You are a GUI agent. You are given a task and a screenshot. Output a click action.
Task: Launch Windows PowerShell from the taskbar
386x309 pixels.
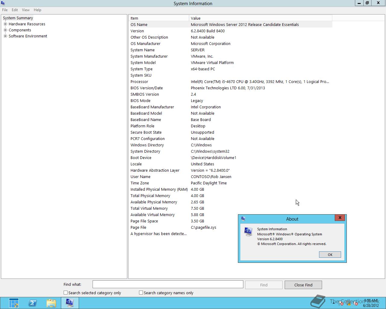pyautogui.click(x=33, y=303)
